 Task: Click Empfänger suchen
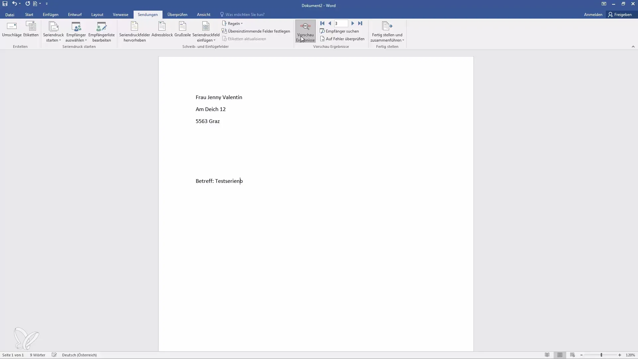339,31
